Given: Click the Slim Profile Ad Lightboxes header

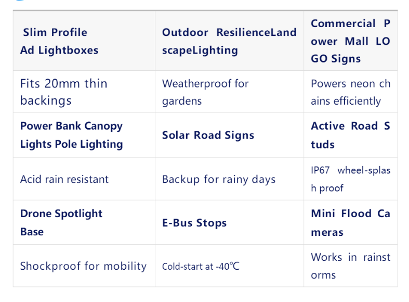Looking at the screenshot, I should pyautogui.click(x=59, y=41).
